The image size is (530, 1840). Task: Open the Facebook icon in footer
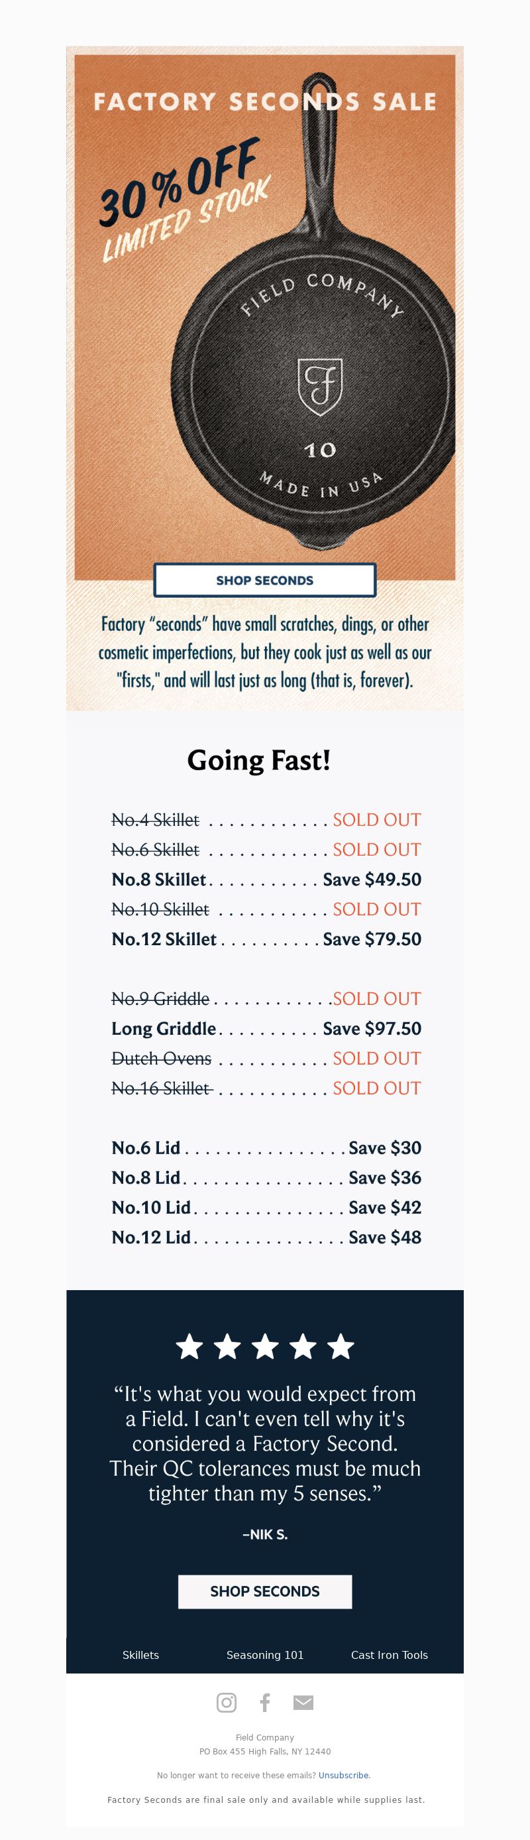coord(264,1702)
